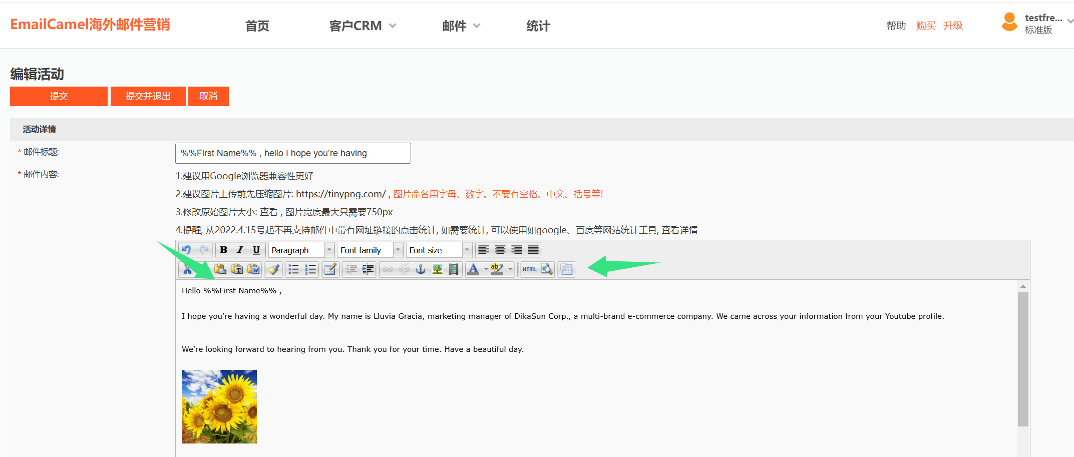Click the EmailCamel海外邮件营销 logo
The image size is (1074, 457).
point(90,24)
